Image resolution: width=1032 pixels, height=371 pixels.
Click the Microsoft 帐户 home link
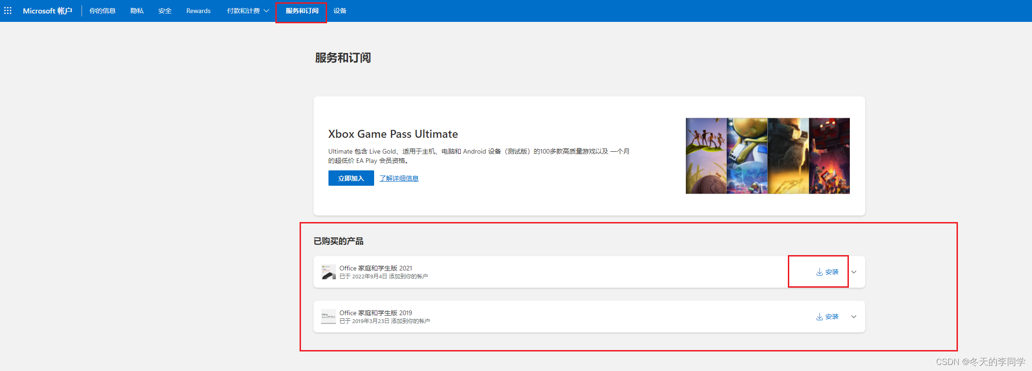(x=48, y=11)
